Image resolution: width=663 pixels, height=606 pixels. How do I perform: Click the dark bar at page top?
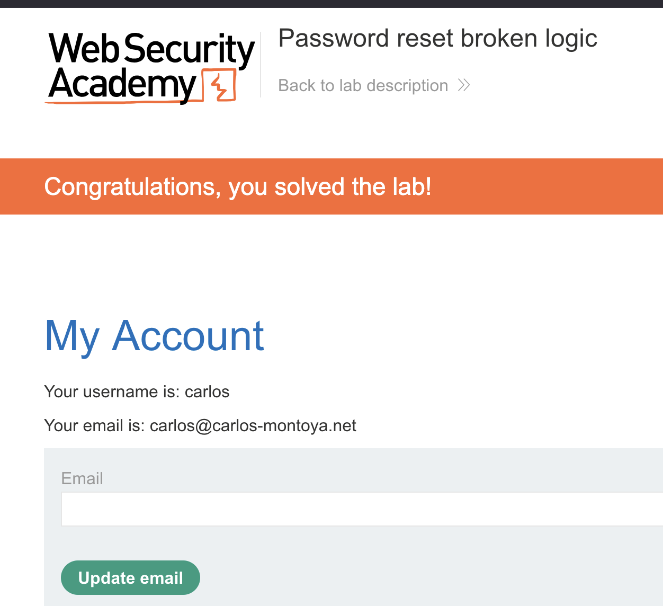331,4
